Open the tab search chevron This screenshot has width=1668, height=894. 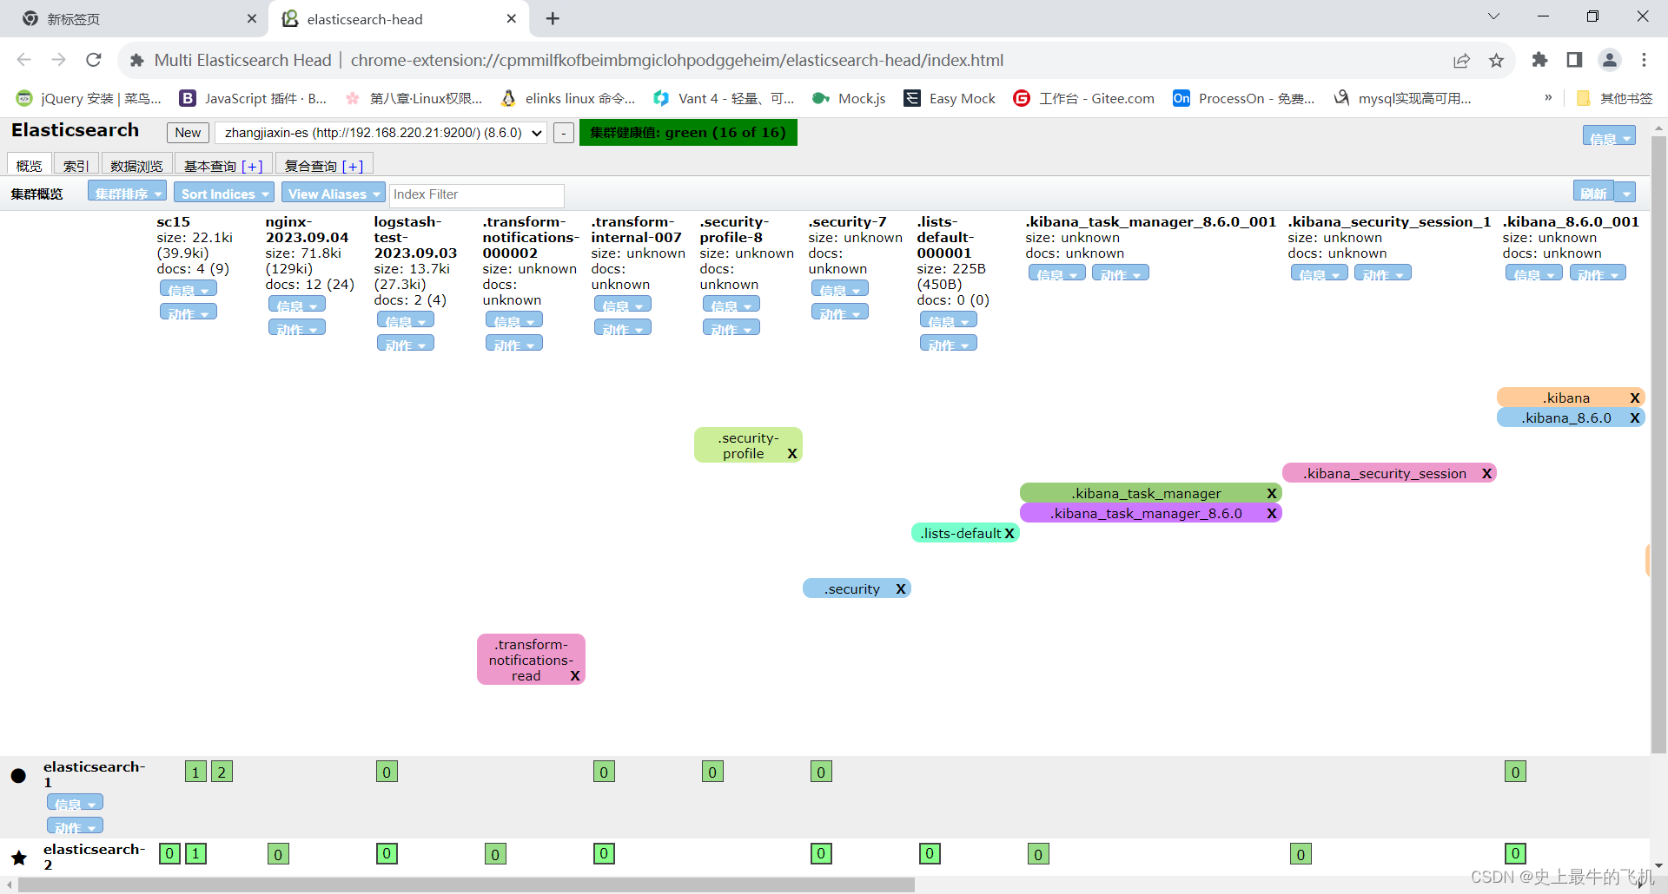(1493, 16)
